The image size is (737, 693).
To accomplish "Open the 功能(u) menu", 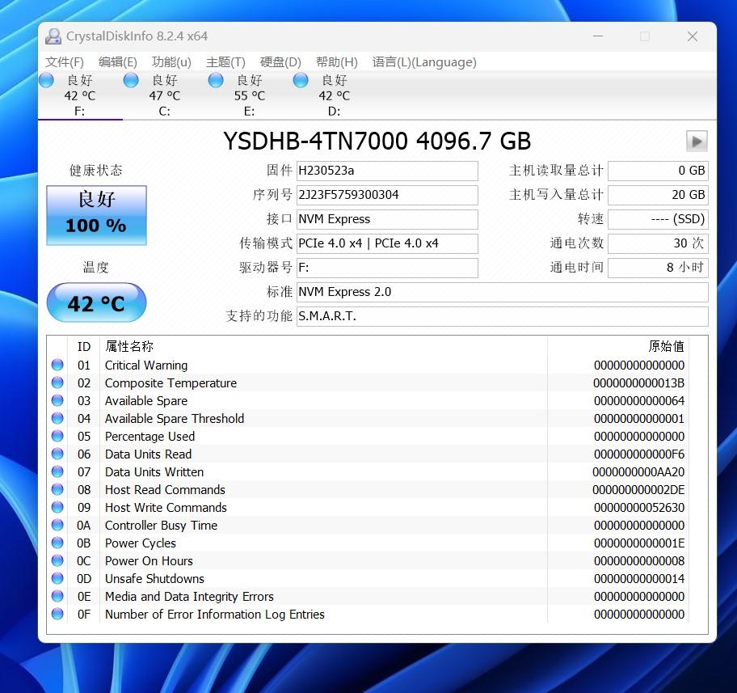I will [171, 62].
